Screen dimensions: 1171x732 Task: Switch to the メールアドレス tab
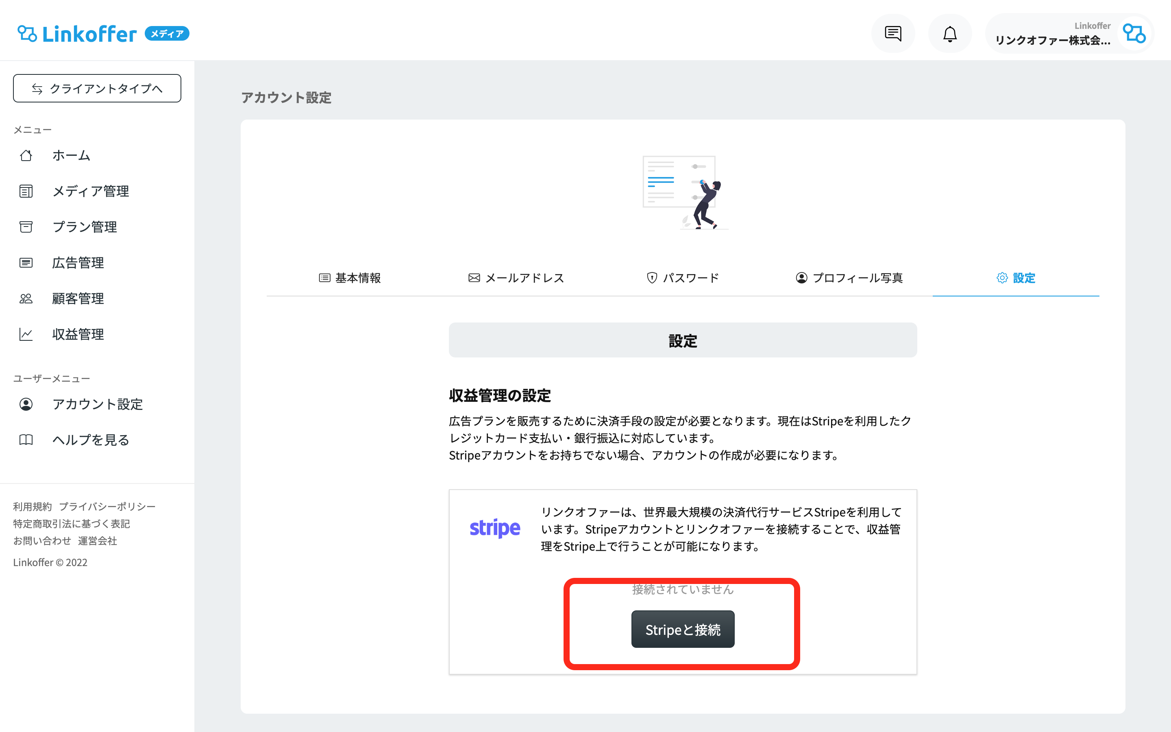coord(516,278)
